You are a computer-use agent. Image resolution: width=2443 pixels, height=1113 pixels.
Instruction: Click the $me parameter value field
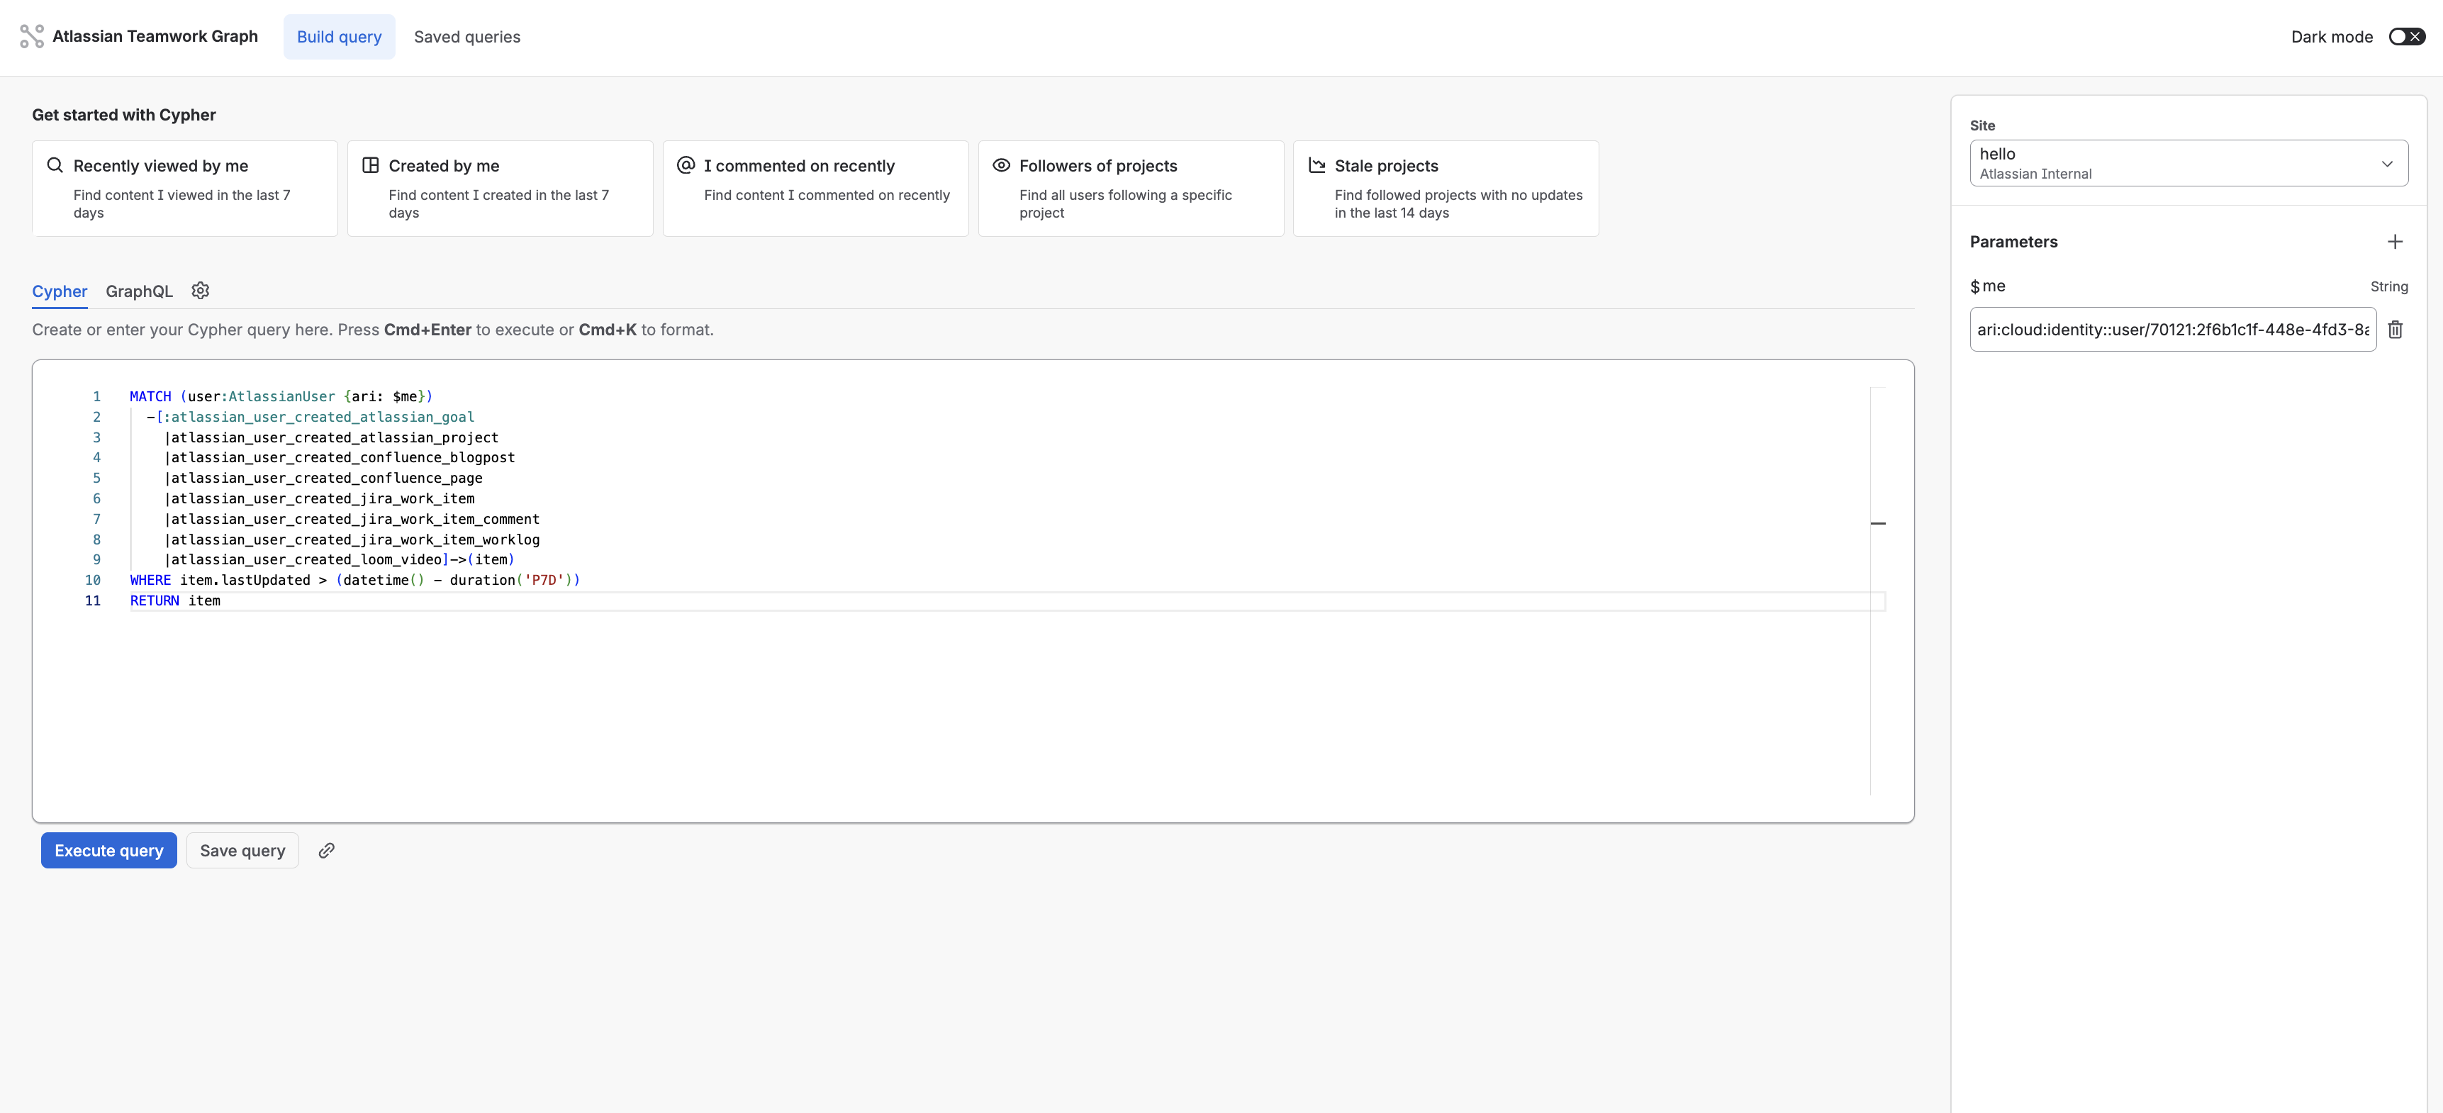pyautogui.click(x=2173, y=329)
